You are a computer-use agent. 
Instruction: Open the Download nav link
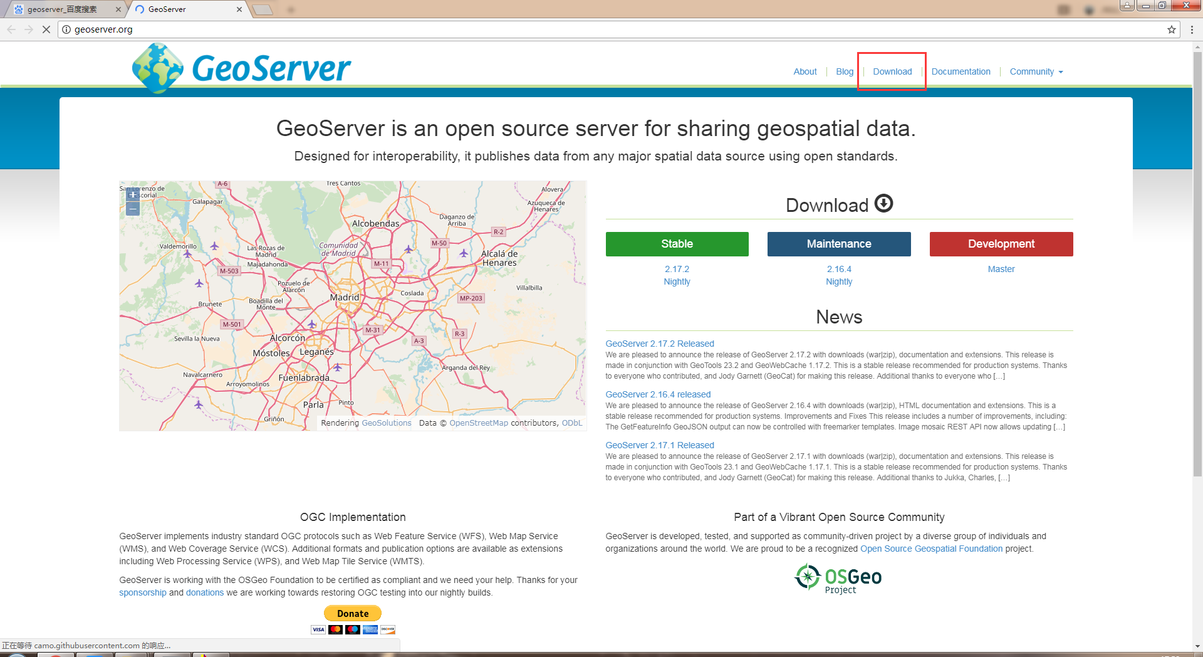pos(892,71)
